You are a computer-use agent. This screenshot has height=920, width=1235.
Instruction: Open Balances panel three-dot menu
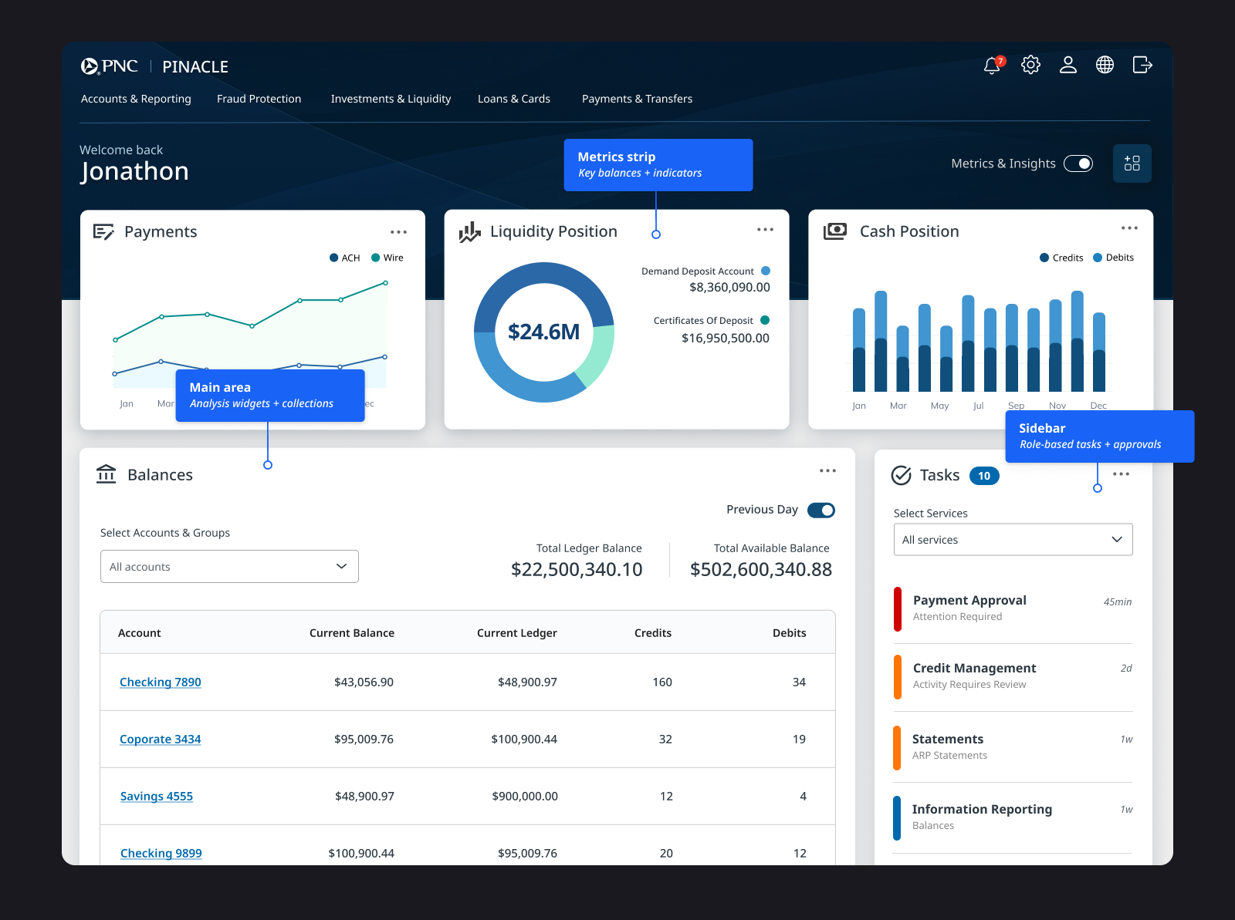pos(827,471)
